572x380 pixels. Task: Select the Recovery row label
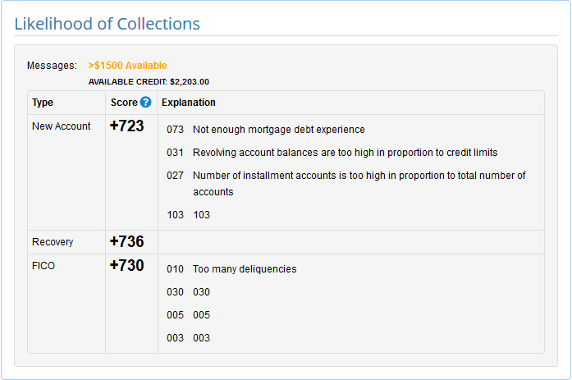(x=53, y=242)
